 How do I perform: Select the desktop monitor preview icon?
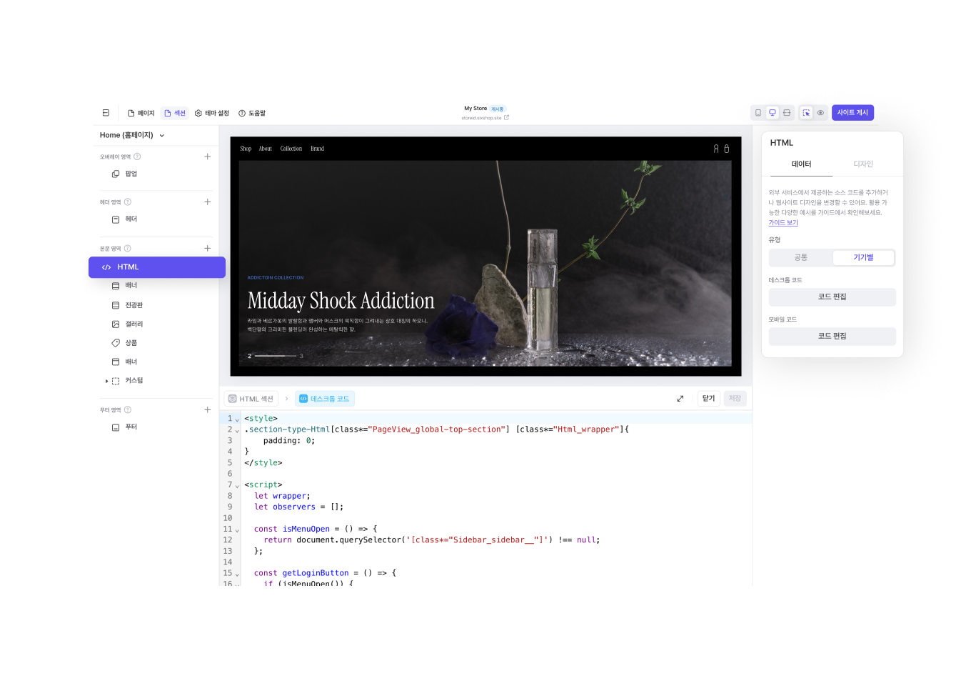click(773, 113)
